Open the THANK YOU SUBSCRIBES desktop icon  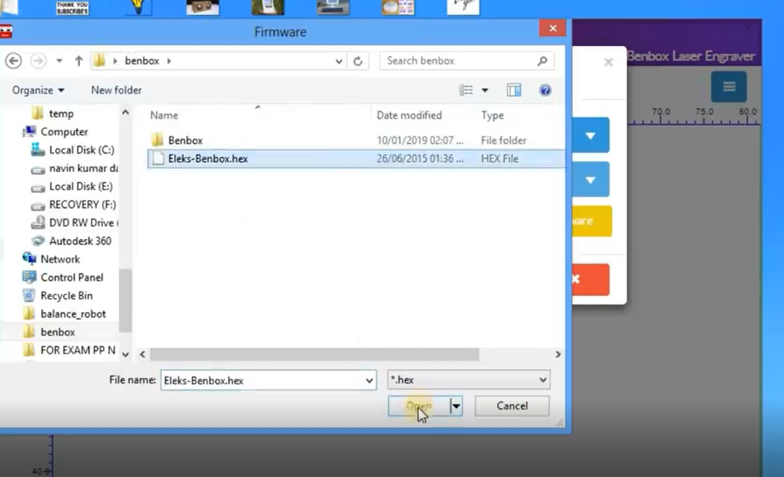click(72, 7)
